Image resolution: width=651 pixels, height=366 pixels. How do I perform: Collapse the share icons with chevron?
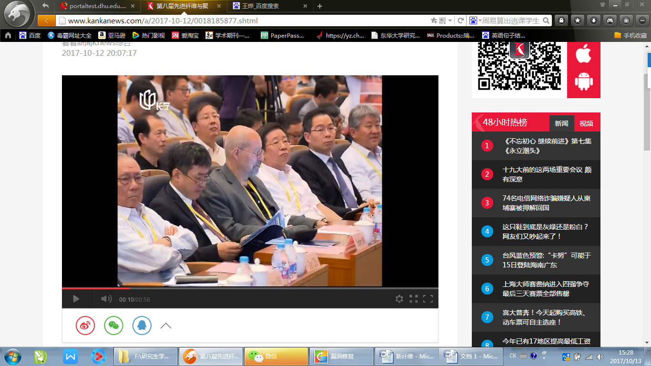pyautogui.click(x=166, y=326)
